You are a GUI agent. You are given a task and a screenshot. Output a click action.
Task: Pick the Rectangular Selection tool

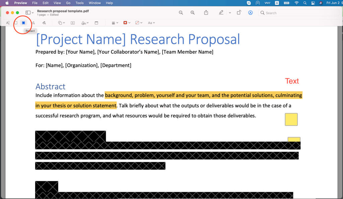(16, 23)
